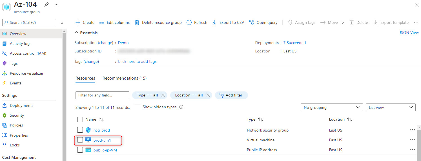Viewport: 421px width, 161px height.
Task: Open the List view dropdown
Action: pos(391,107)
